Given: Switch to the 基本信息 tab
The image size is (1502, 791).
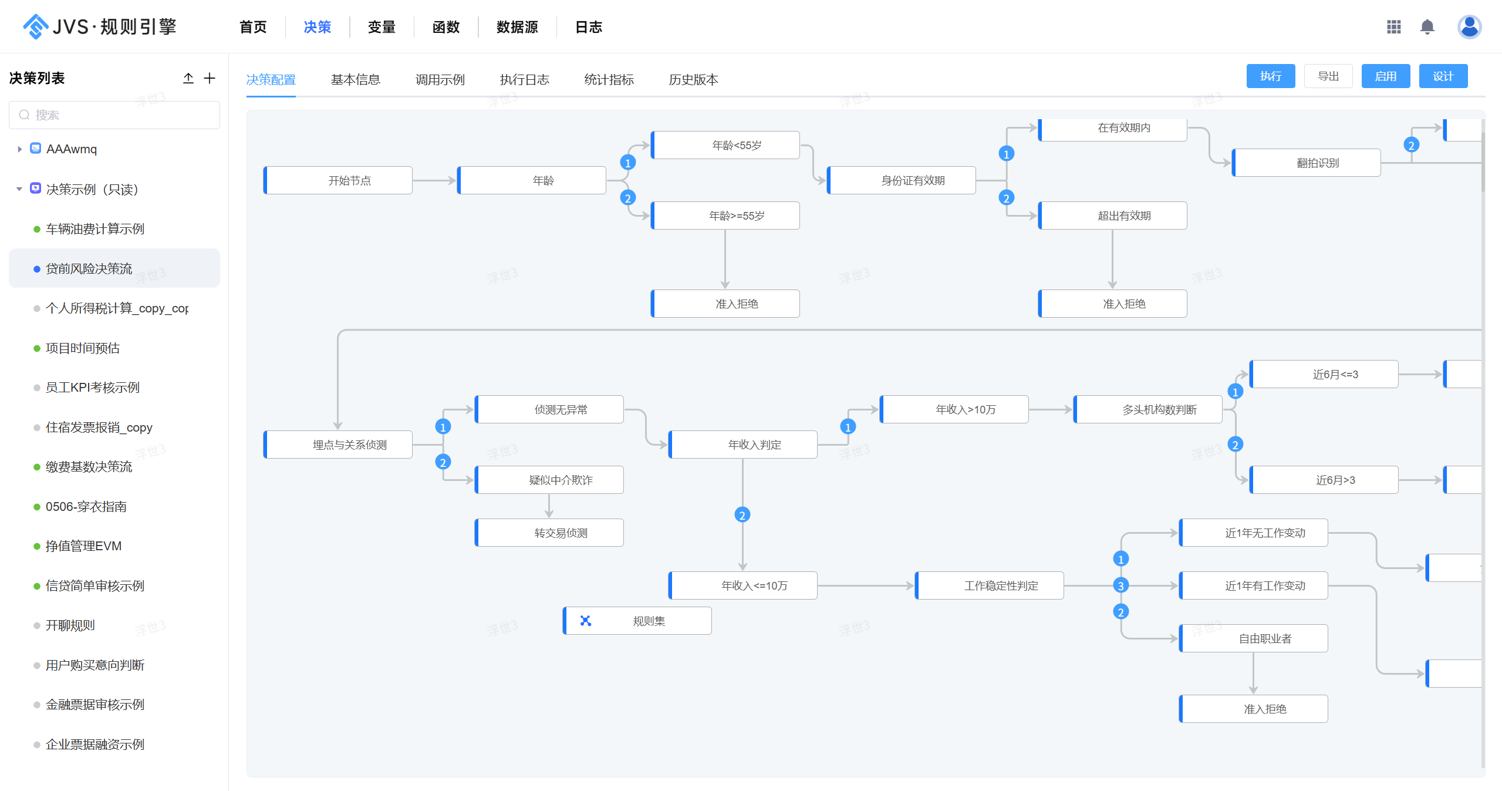Looking at the screenshot, I should click(355, 79).
